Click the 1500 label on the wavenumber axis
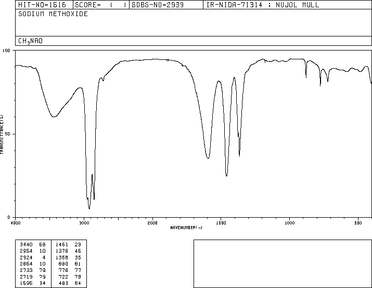The width and height of the screenshot is (372, 288). pos(221,223)
